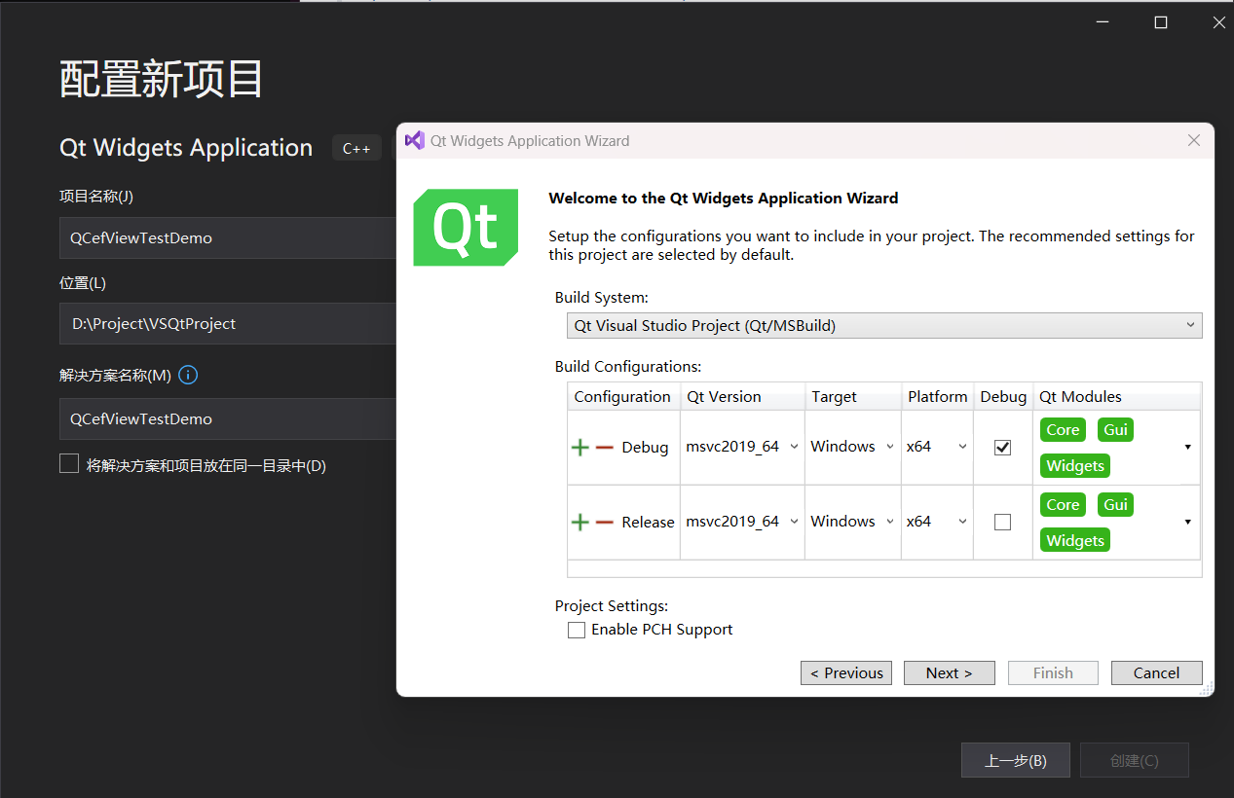This screenshot has width=1234, height=798.
Task: Click the wizard welcome heading text
Action: coord(724,198)
